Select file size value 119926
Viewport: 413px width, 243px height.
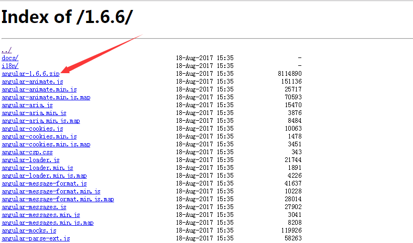291,230
